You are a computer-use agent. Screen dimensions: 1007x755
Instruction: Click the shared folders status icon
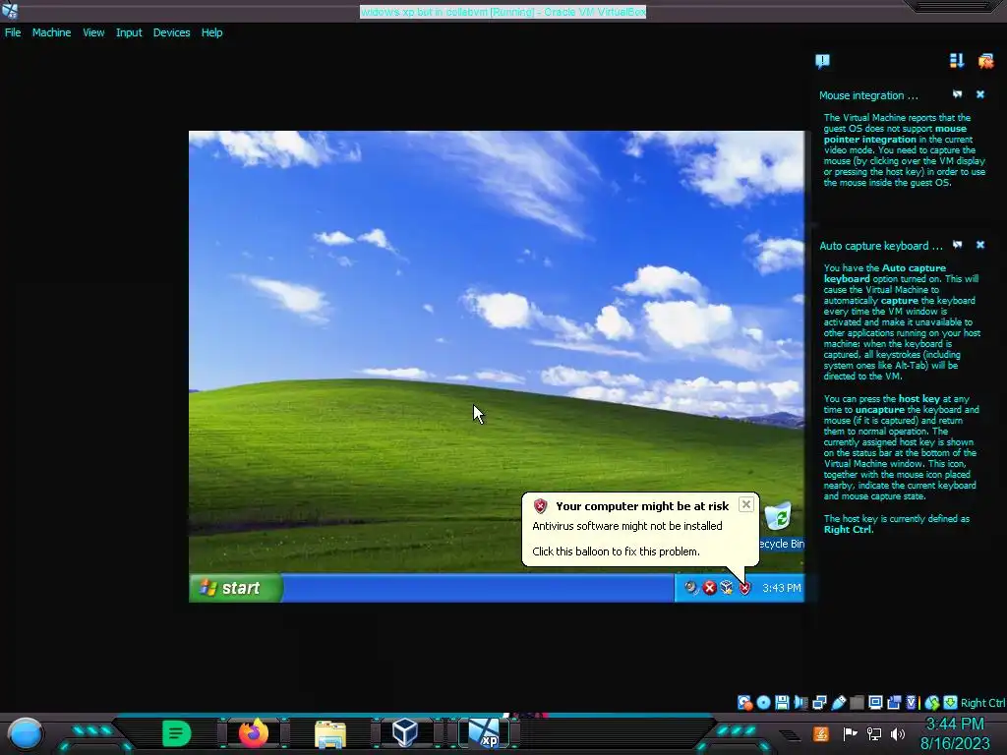click(857, 703)
